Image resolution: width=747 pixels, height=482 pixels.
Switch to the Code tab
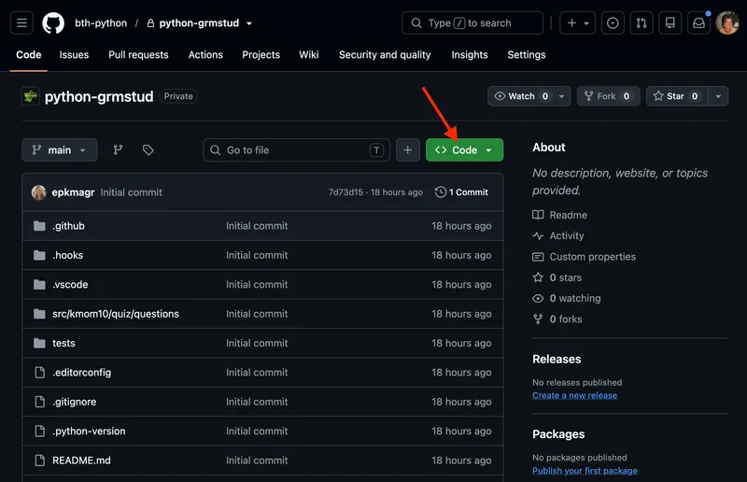coord(29,55)
